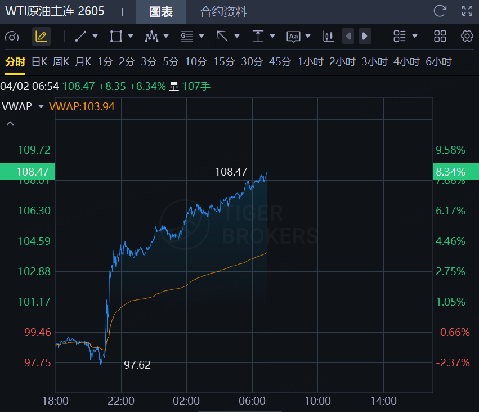Viewport: 479px width, 412px height.
Task: Select the trend line drawing tool
Action: click(80, 37)
